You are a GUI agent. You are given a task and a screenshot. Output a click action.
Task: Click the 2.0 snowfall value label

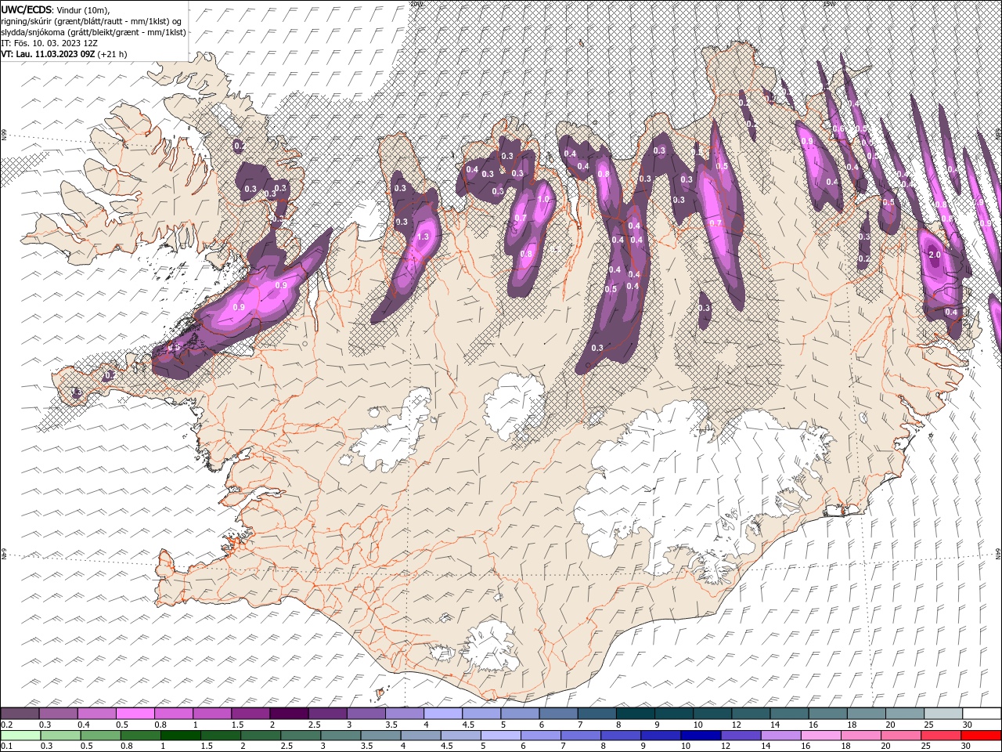pos(934,255)
